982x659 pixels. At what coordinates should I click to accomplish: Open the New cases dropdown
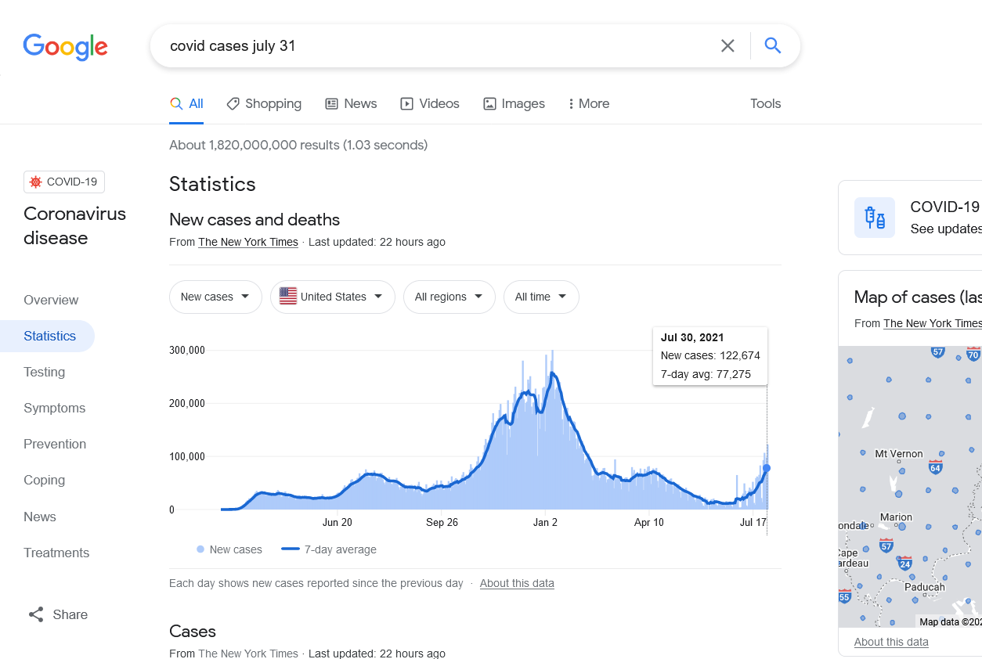[215, 297]
